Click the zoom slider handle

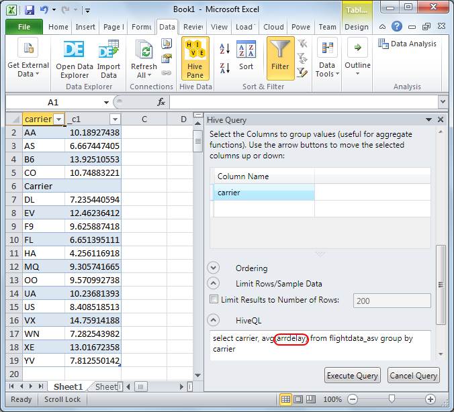[x=392, y=399]
